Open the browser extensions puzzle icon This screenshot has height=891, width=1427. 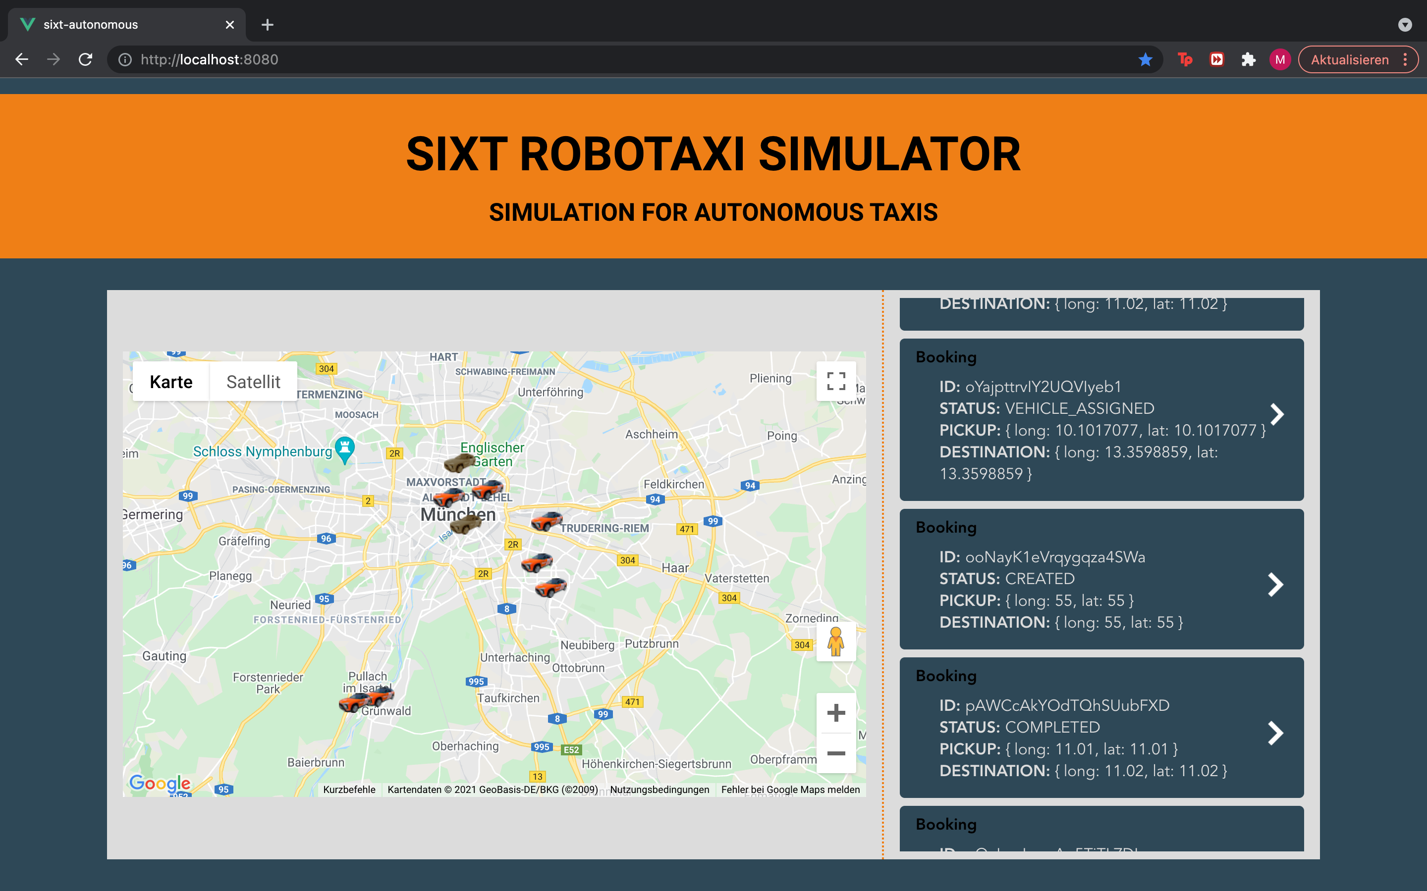coord(1248,59)
